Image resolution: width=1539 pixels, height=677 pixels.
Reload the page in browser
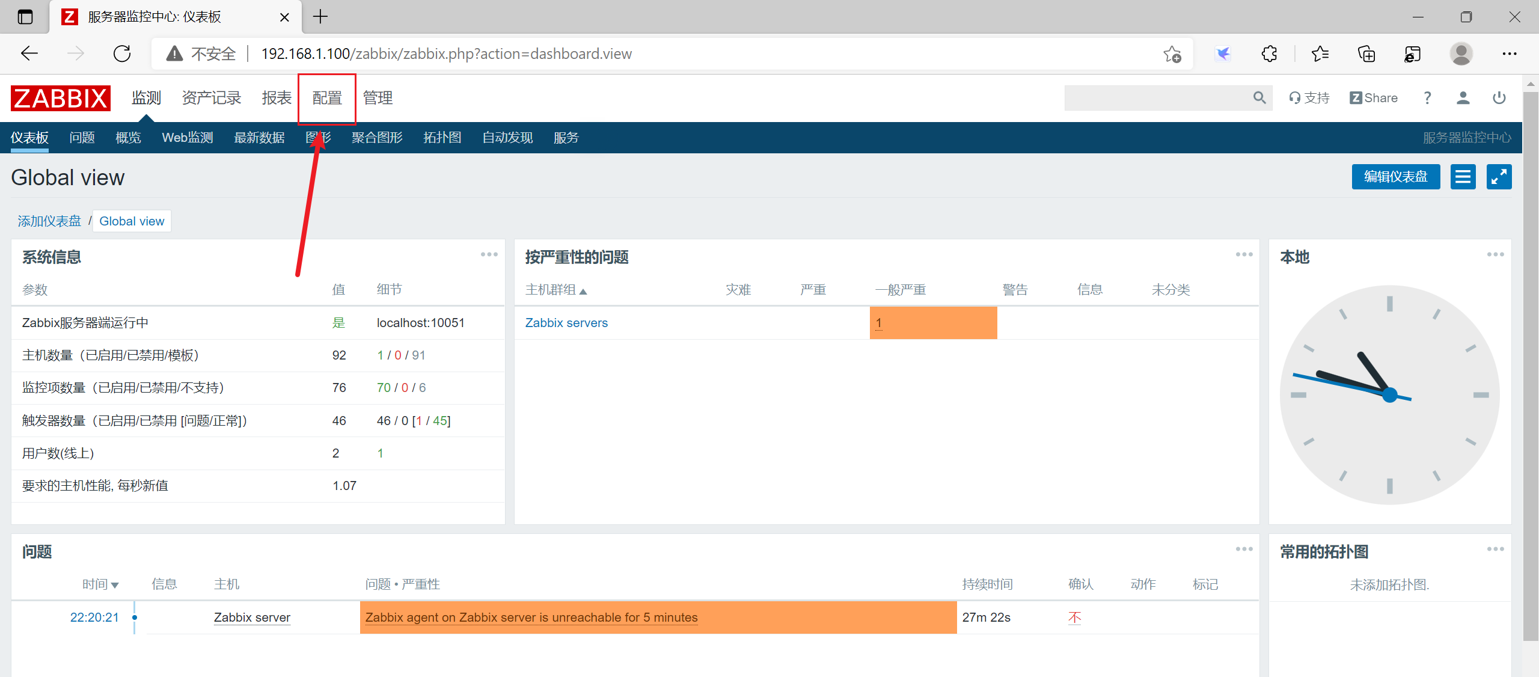(x=122, y=54)
